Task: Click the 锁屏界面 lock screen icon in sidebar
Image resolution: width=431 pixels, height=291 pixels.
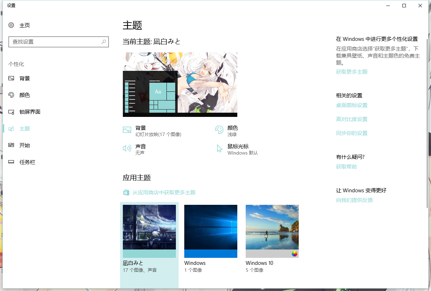Action: (x=11, y=112)
